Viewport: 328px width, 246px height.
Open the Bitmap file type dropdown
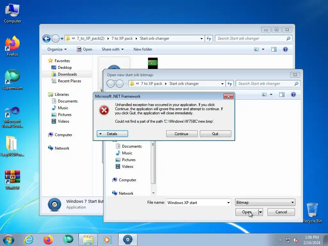[x=265, y=202]
